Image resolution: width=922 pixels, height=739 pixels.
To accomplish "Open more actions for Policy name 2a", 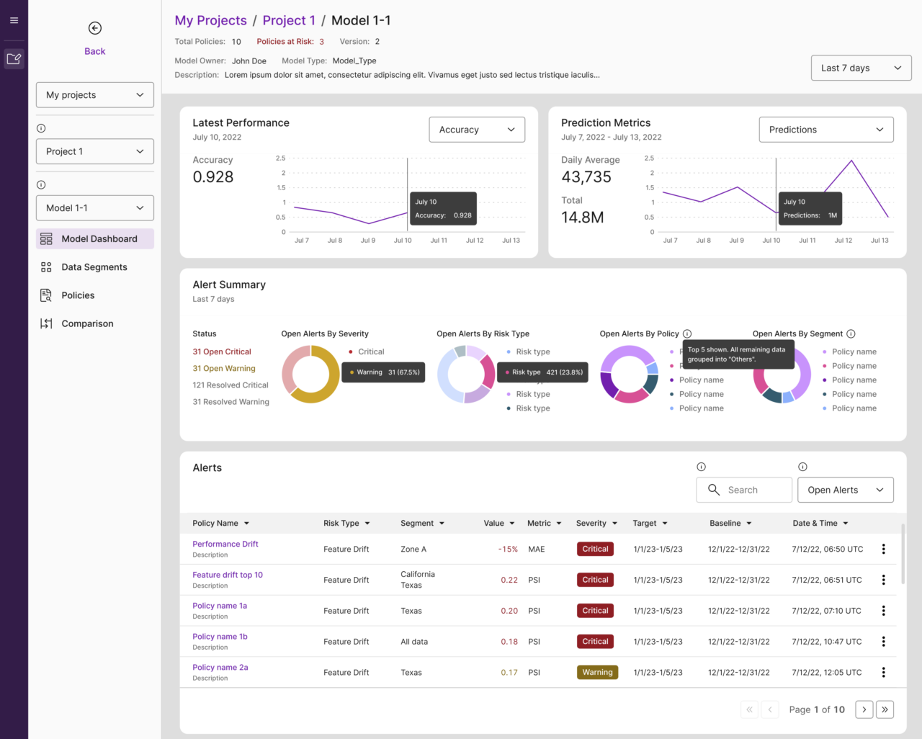I will 883,672.
